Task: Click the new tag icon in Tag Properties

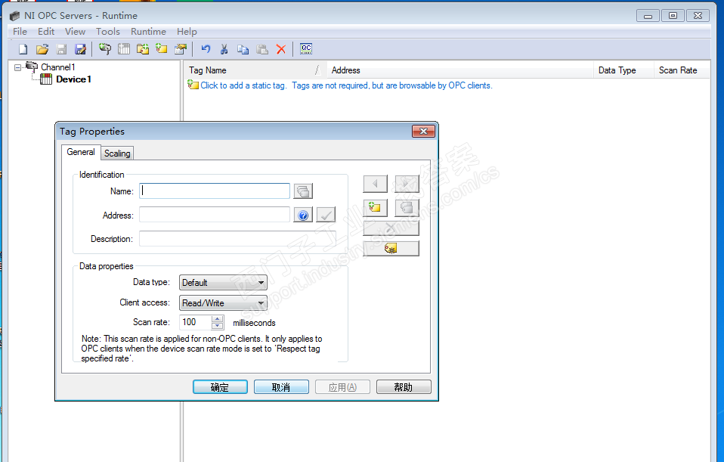Action: click(x=375, y=208)
